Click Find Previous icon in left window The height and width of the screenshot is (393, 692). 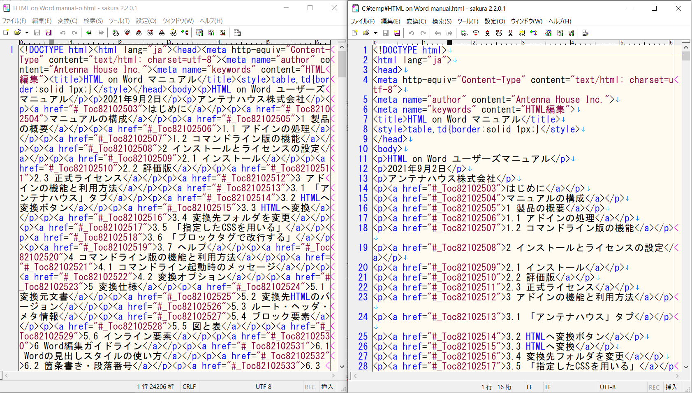[x=139, y=33]
